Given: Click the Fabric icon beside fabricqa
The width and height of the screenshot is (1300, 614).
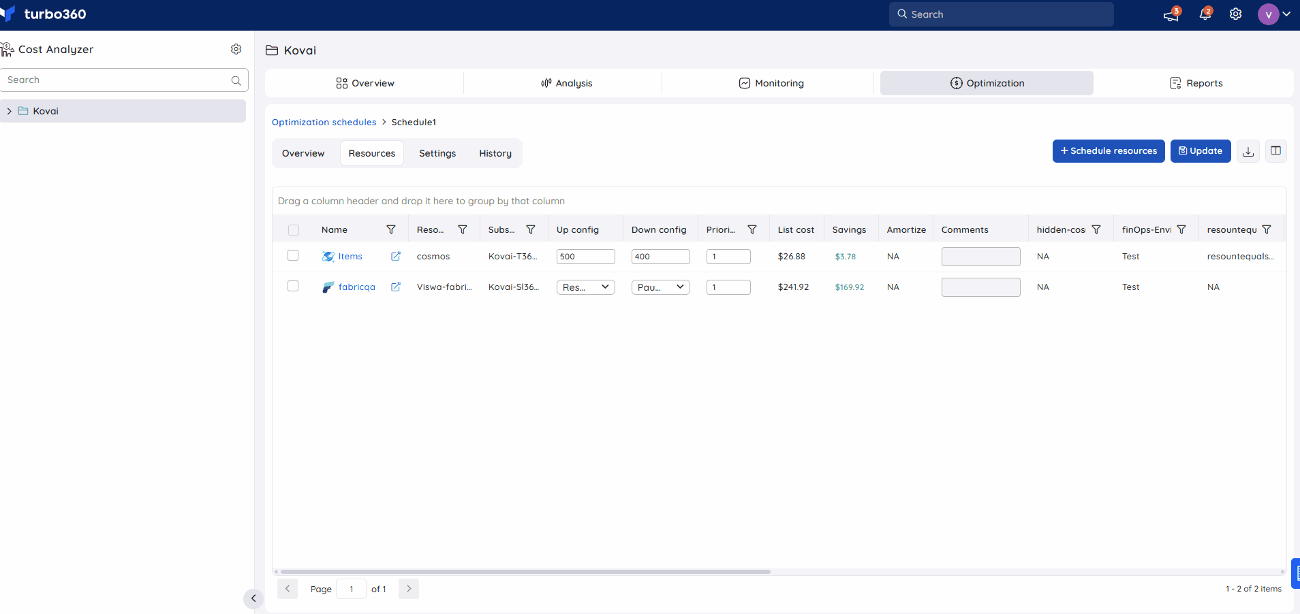Looking at the screenshot, I should click(x=328, y=287).
